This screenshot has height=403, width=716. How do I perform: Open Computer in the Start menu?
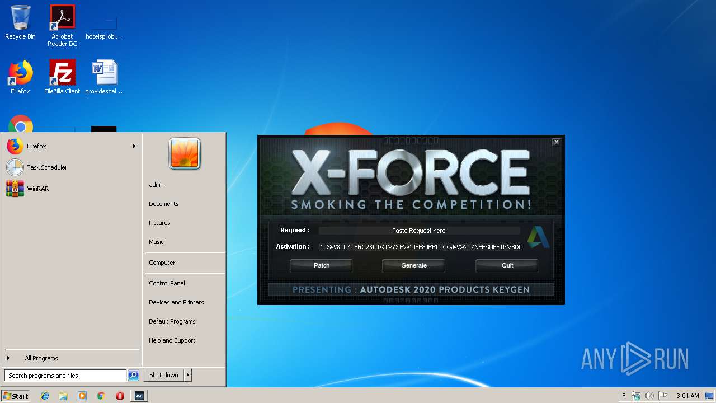pos(162,263)
